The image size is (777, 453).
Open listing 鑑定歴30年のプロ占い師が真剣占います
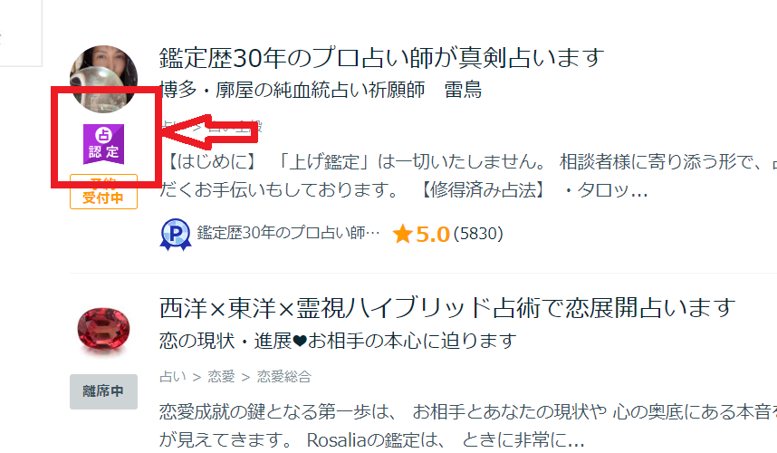[381, 57]
